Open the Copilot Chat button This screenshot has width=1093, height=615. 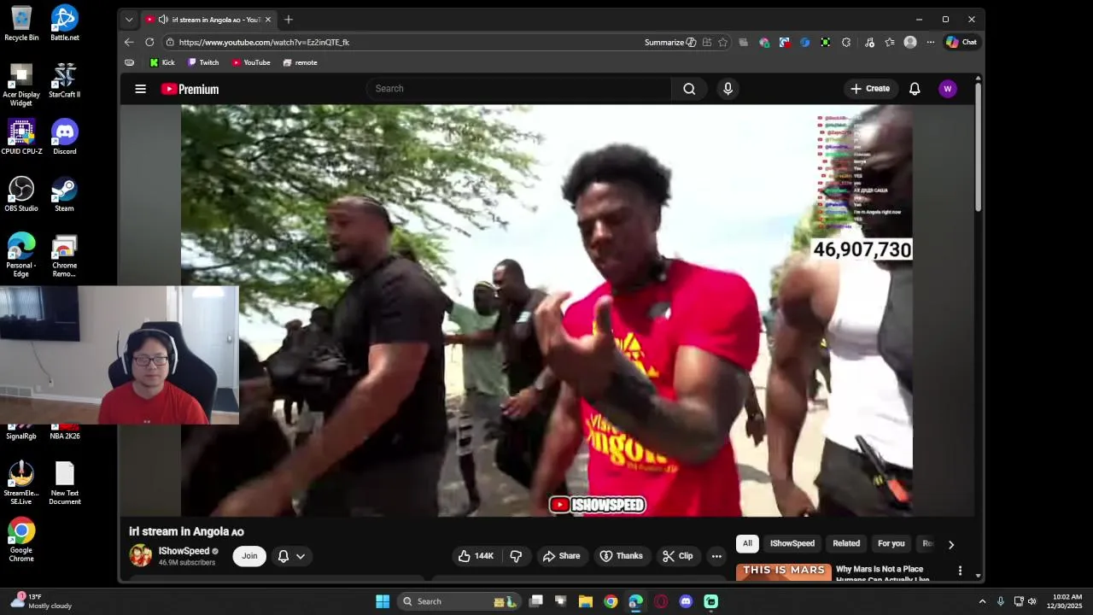pyautogui.click(x=961, y=42)
